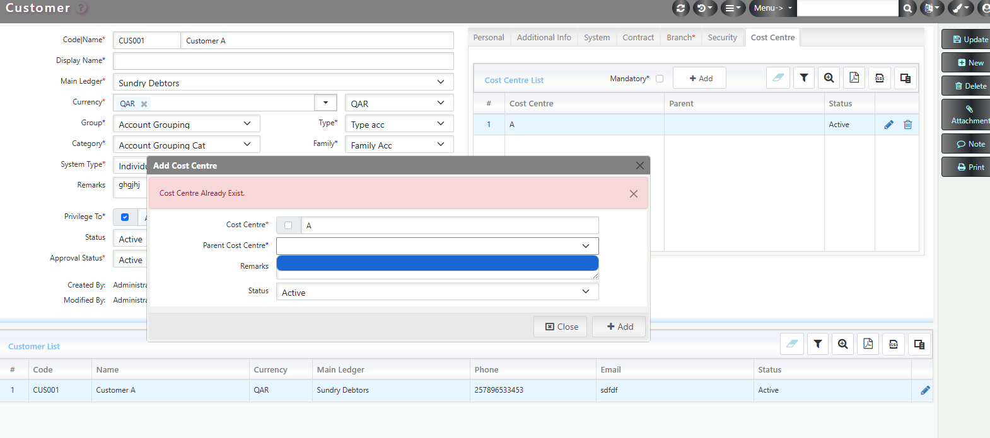This screenshot has height=438, width=990.
Task: Click filter funnel icon in Cost Centre List
Action: [804, 78]
